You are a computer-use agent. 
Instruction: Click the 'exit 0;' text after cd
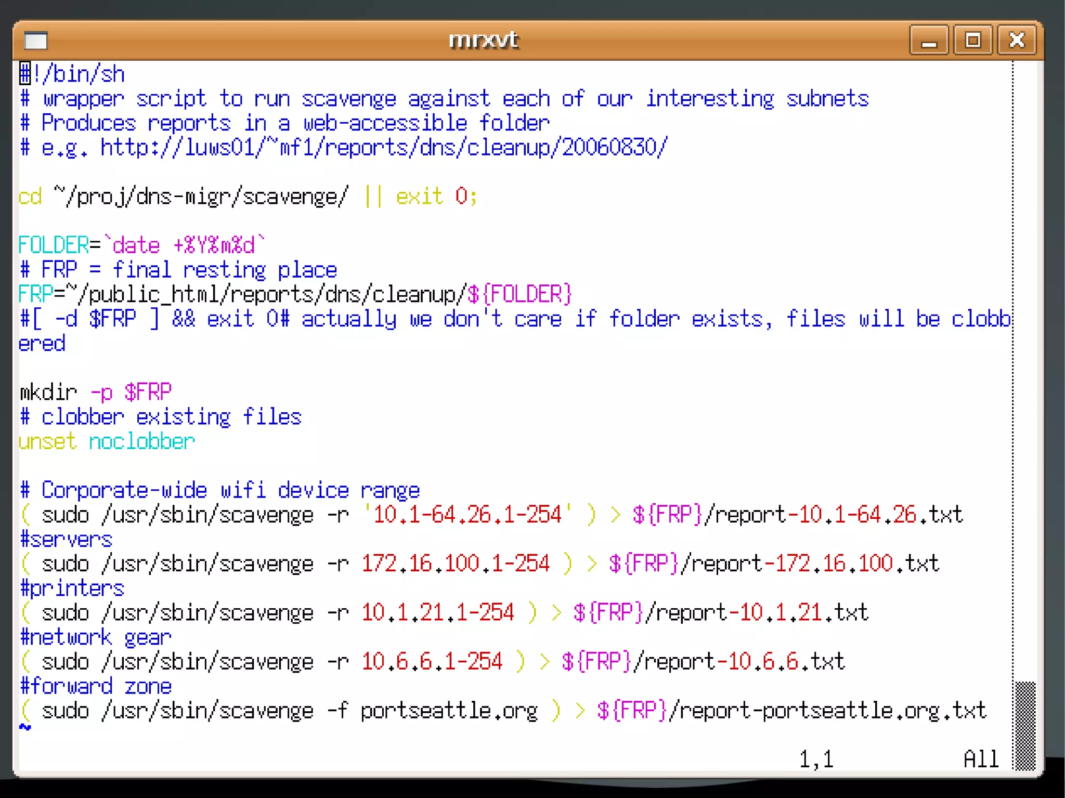(x=436, y=197)
